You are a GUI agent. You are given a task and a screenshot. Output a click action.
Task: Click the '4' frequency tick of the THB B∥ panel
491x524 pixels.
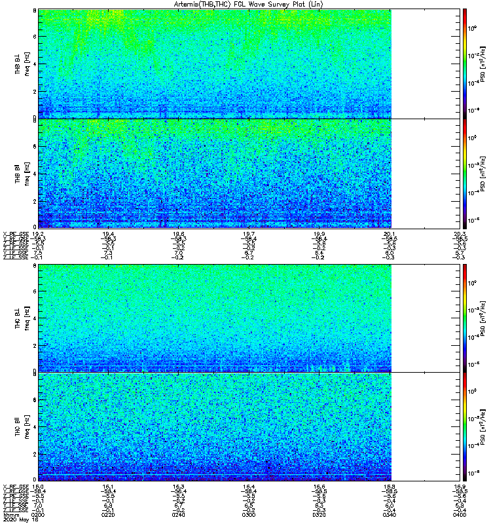(x=35, y=174)
